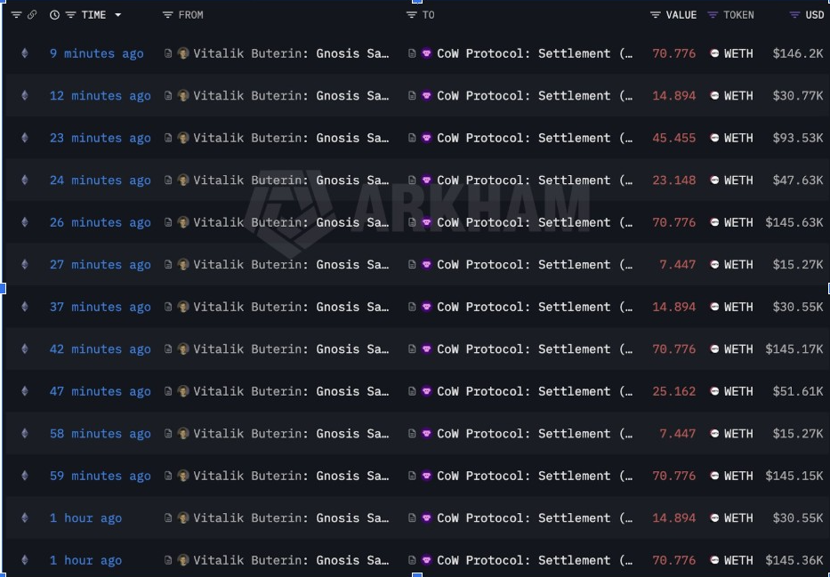Open the FROM column filter
The image size is (830, 577).
coord(168,15)
